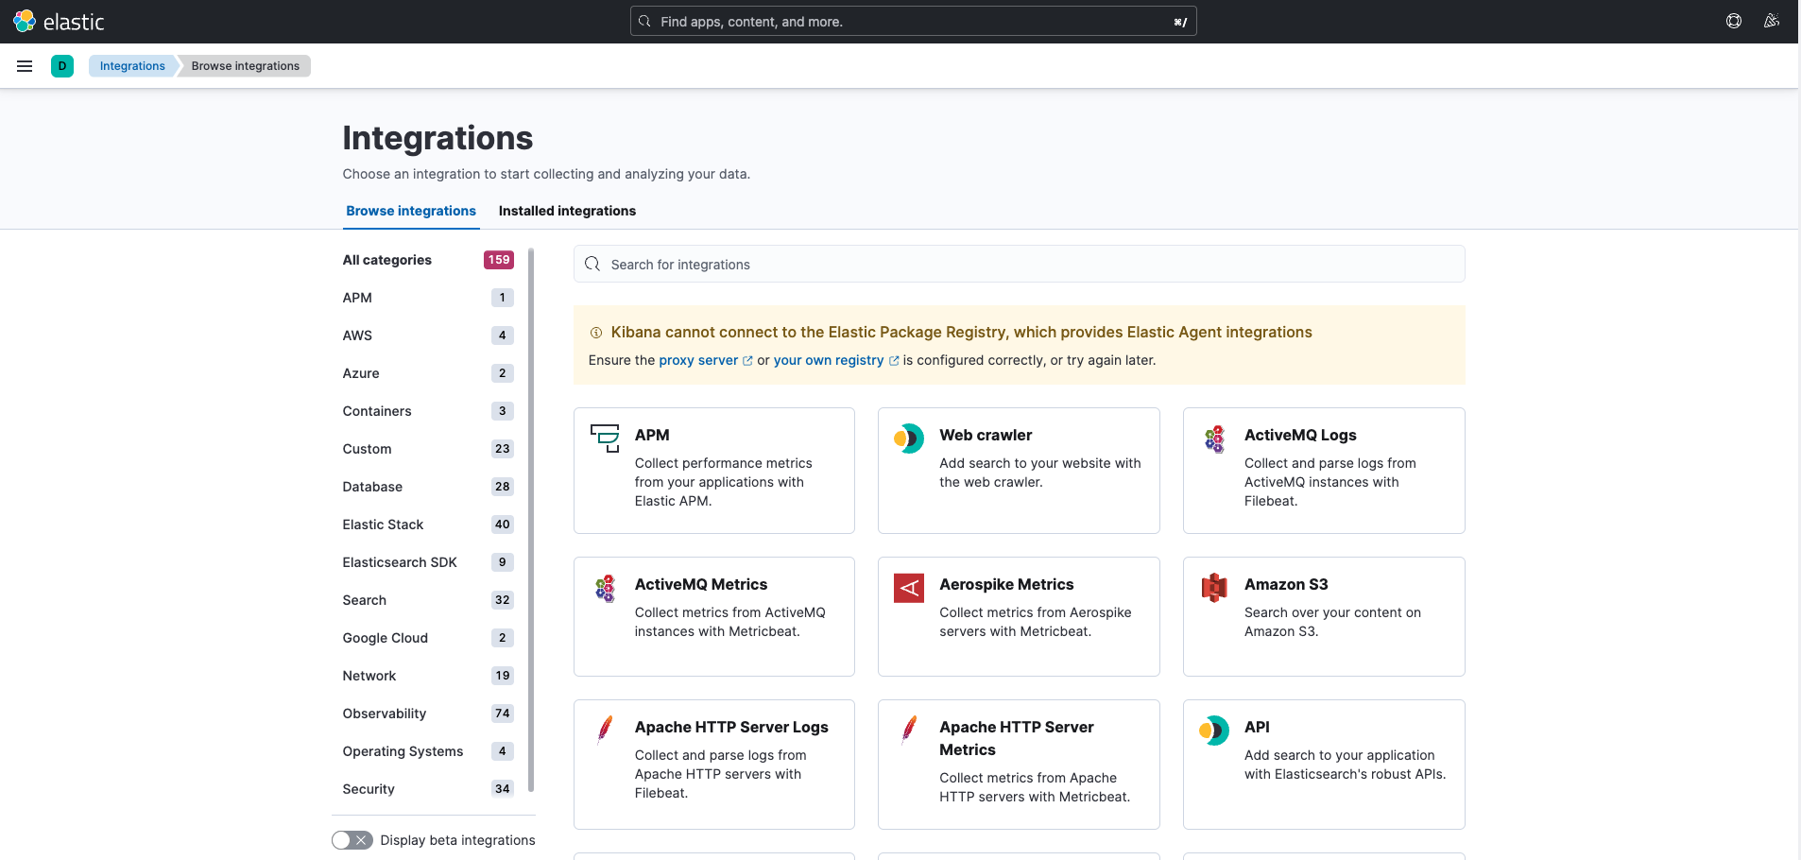Viewport: 1801px width, 860px height.
Task: Open the hamburger navigation menu
Action: [x=25, y=66]
